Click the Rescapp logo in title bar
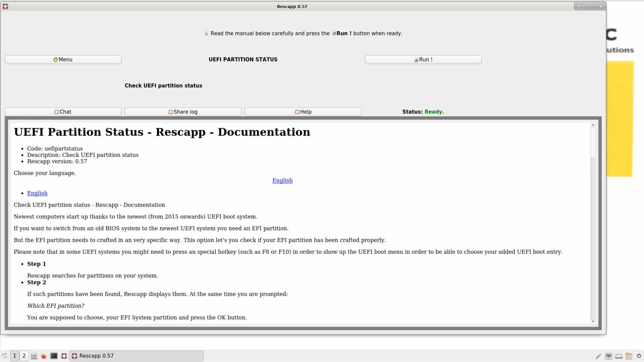The image size is (644, 362). pos(5,6)
